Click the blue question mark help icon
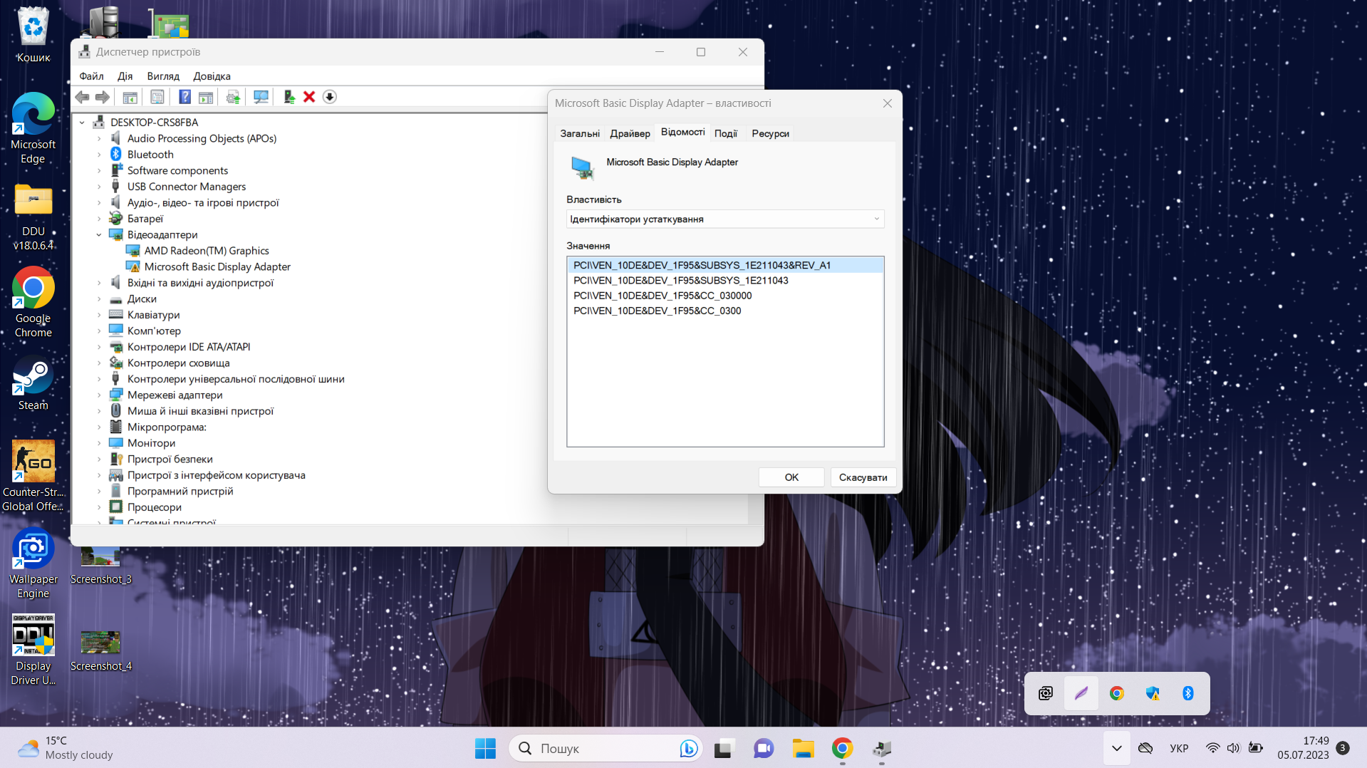The width and height of the screenshot is (1367, 768). pyautogui.click(x=184, y=97)
